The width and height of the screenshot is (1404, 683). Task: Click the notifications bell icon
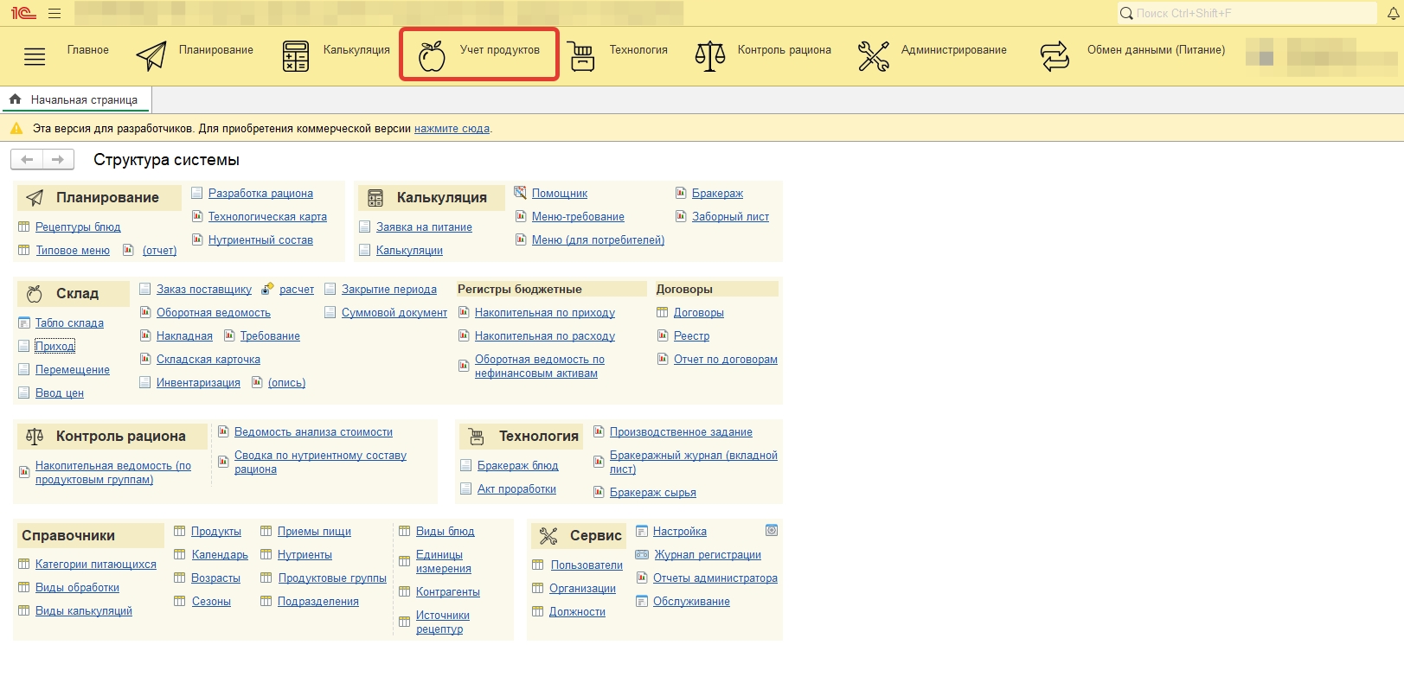[x=1394, y=13]
